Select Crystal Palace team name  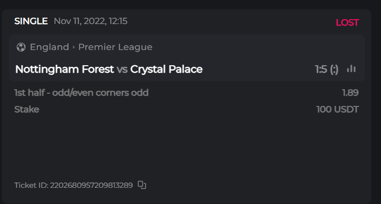[x=166, y=69]
